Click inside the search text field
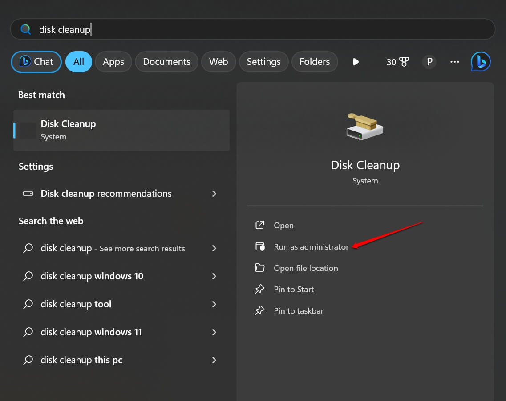506x401 pixels. (267, 29)
